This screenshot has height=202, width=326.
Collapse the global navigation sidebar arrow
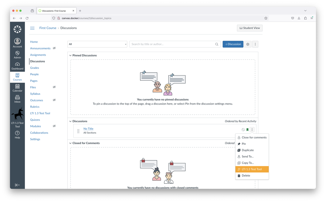coord(17,185)
